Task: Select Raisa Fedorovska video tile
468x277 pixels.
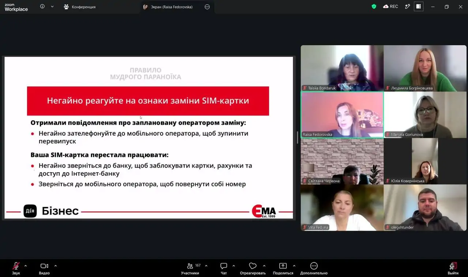Action: pos(342,115)
